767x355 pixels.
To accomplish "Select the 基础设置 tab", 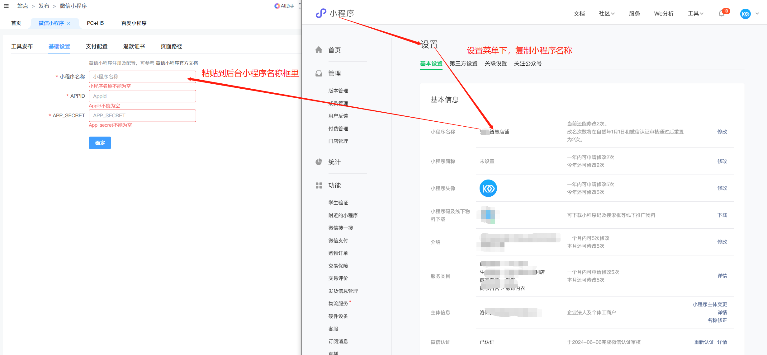I will click(x=59, y=46).
